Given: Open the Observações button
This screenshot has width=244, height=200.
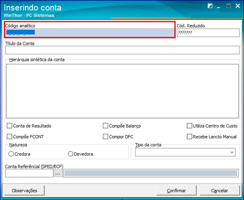Looking at the screenshot, I should click(24, 191).
